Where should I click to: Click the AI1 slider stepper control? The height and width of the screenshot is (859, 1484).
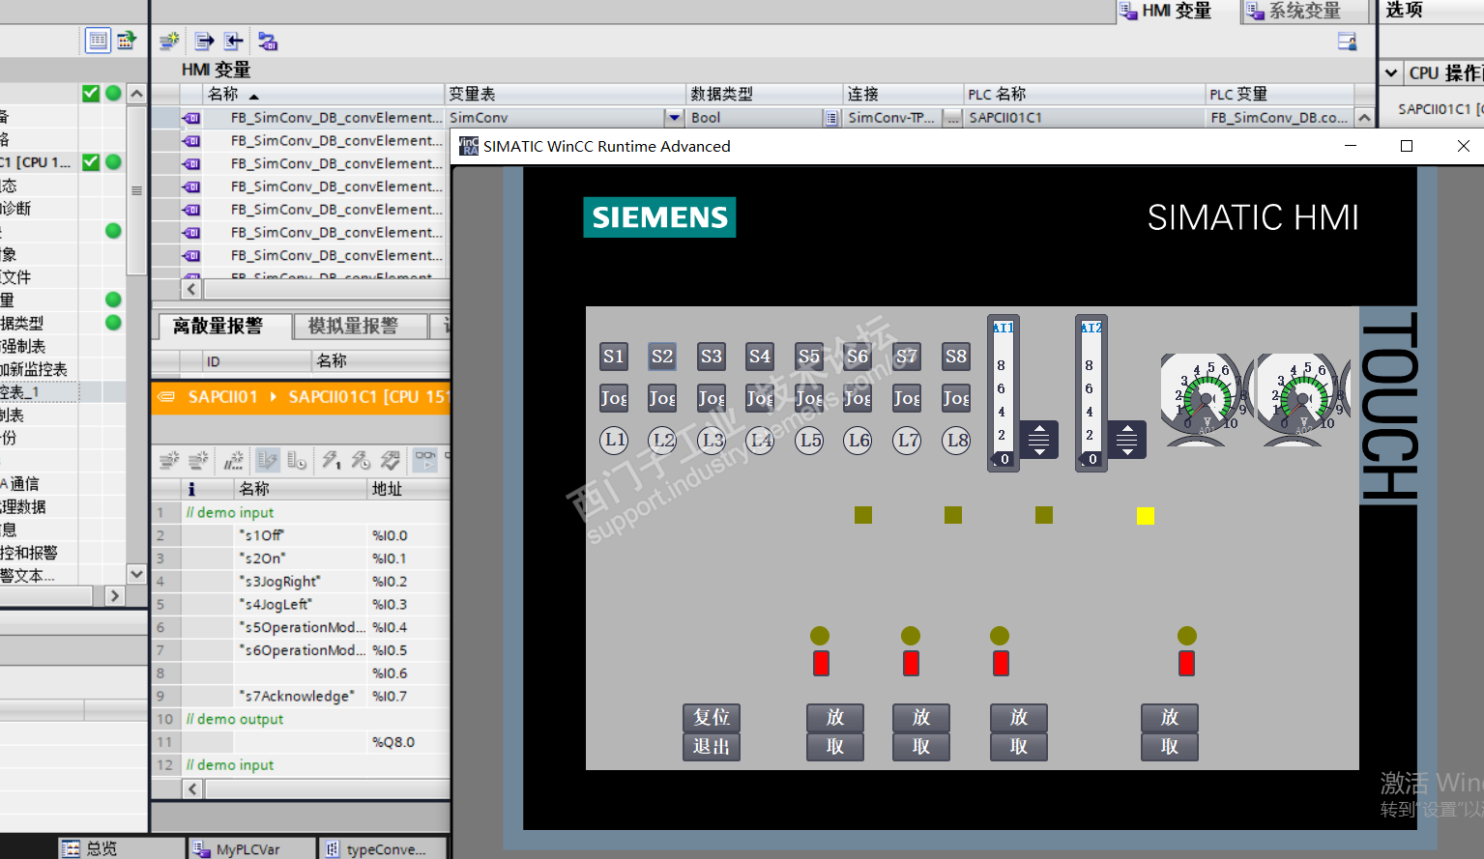point(1039,440)
